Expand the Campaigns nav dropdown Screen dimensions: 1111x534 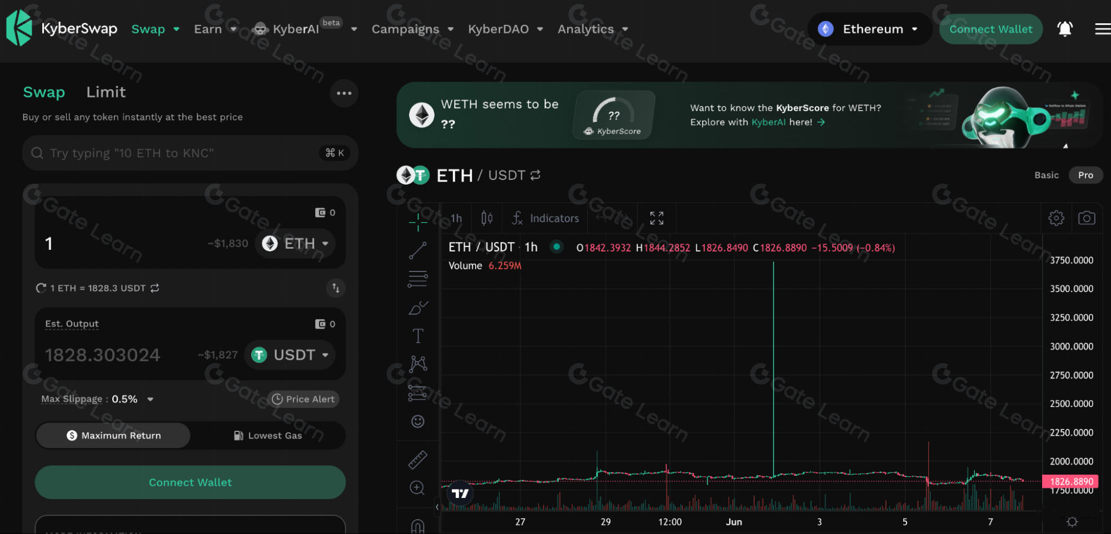pyautogui.click(x=451, y=29)
